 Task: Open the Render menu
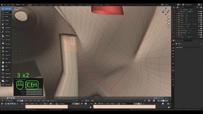[13, 5]
